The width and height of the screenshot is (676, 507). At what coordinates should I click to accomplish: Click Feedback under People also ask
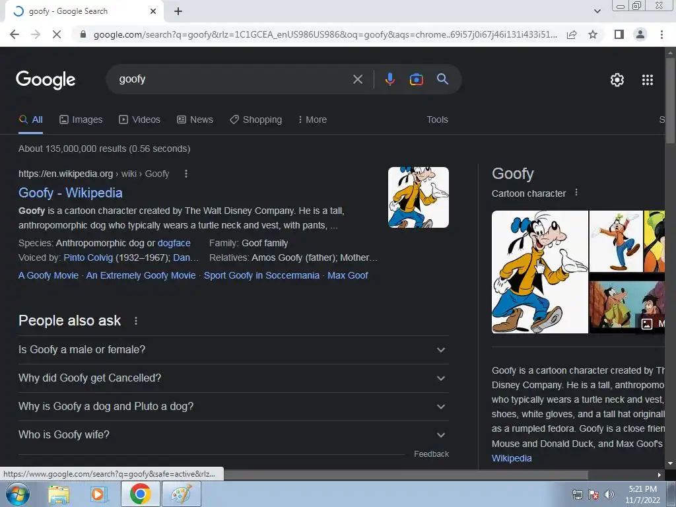[431, 454]
